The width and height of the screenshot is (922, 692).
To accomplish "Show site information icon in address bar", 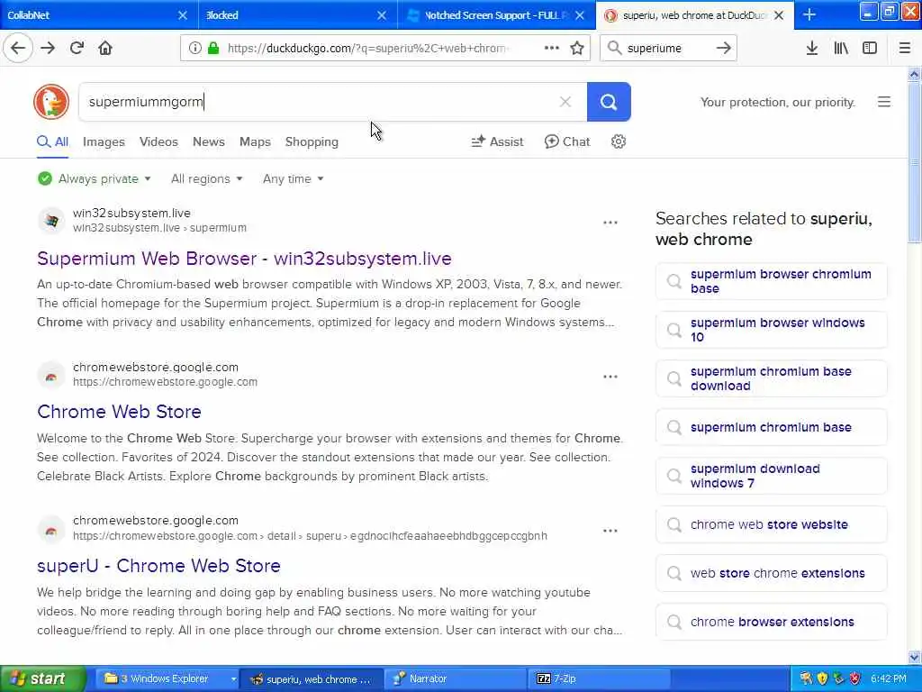I will pos(194,48).
